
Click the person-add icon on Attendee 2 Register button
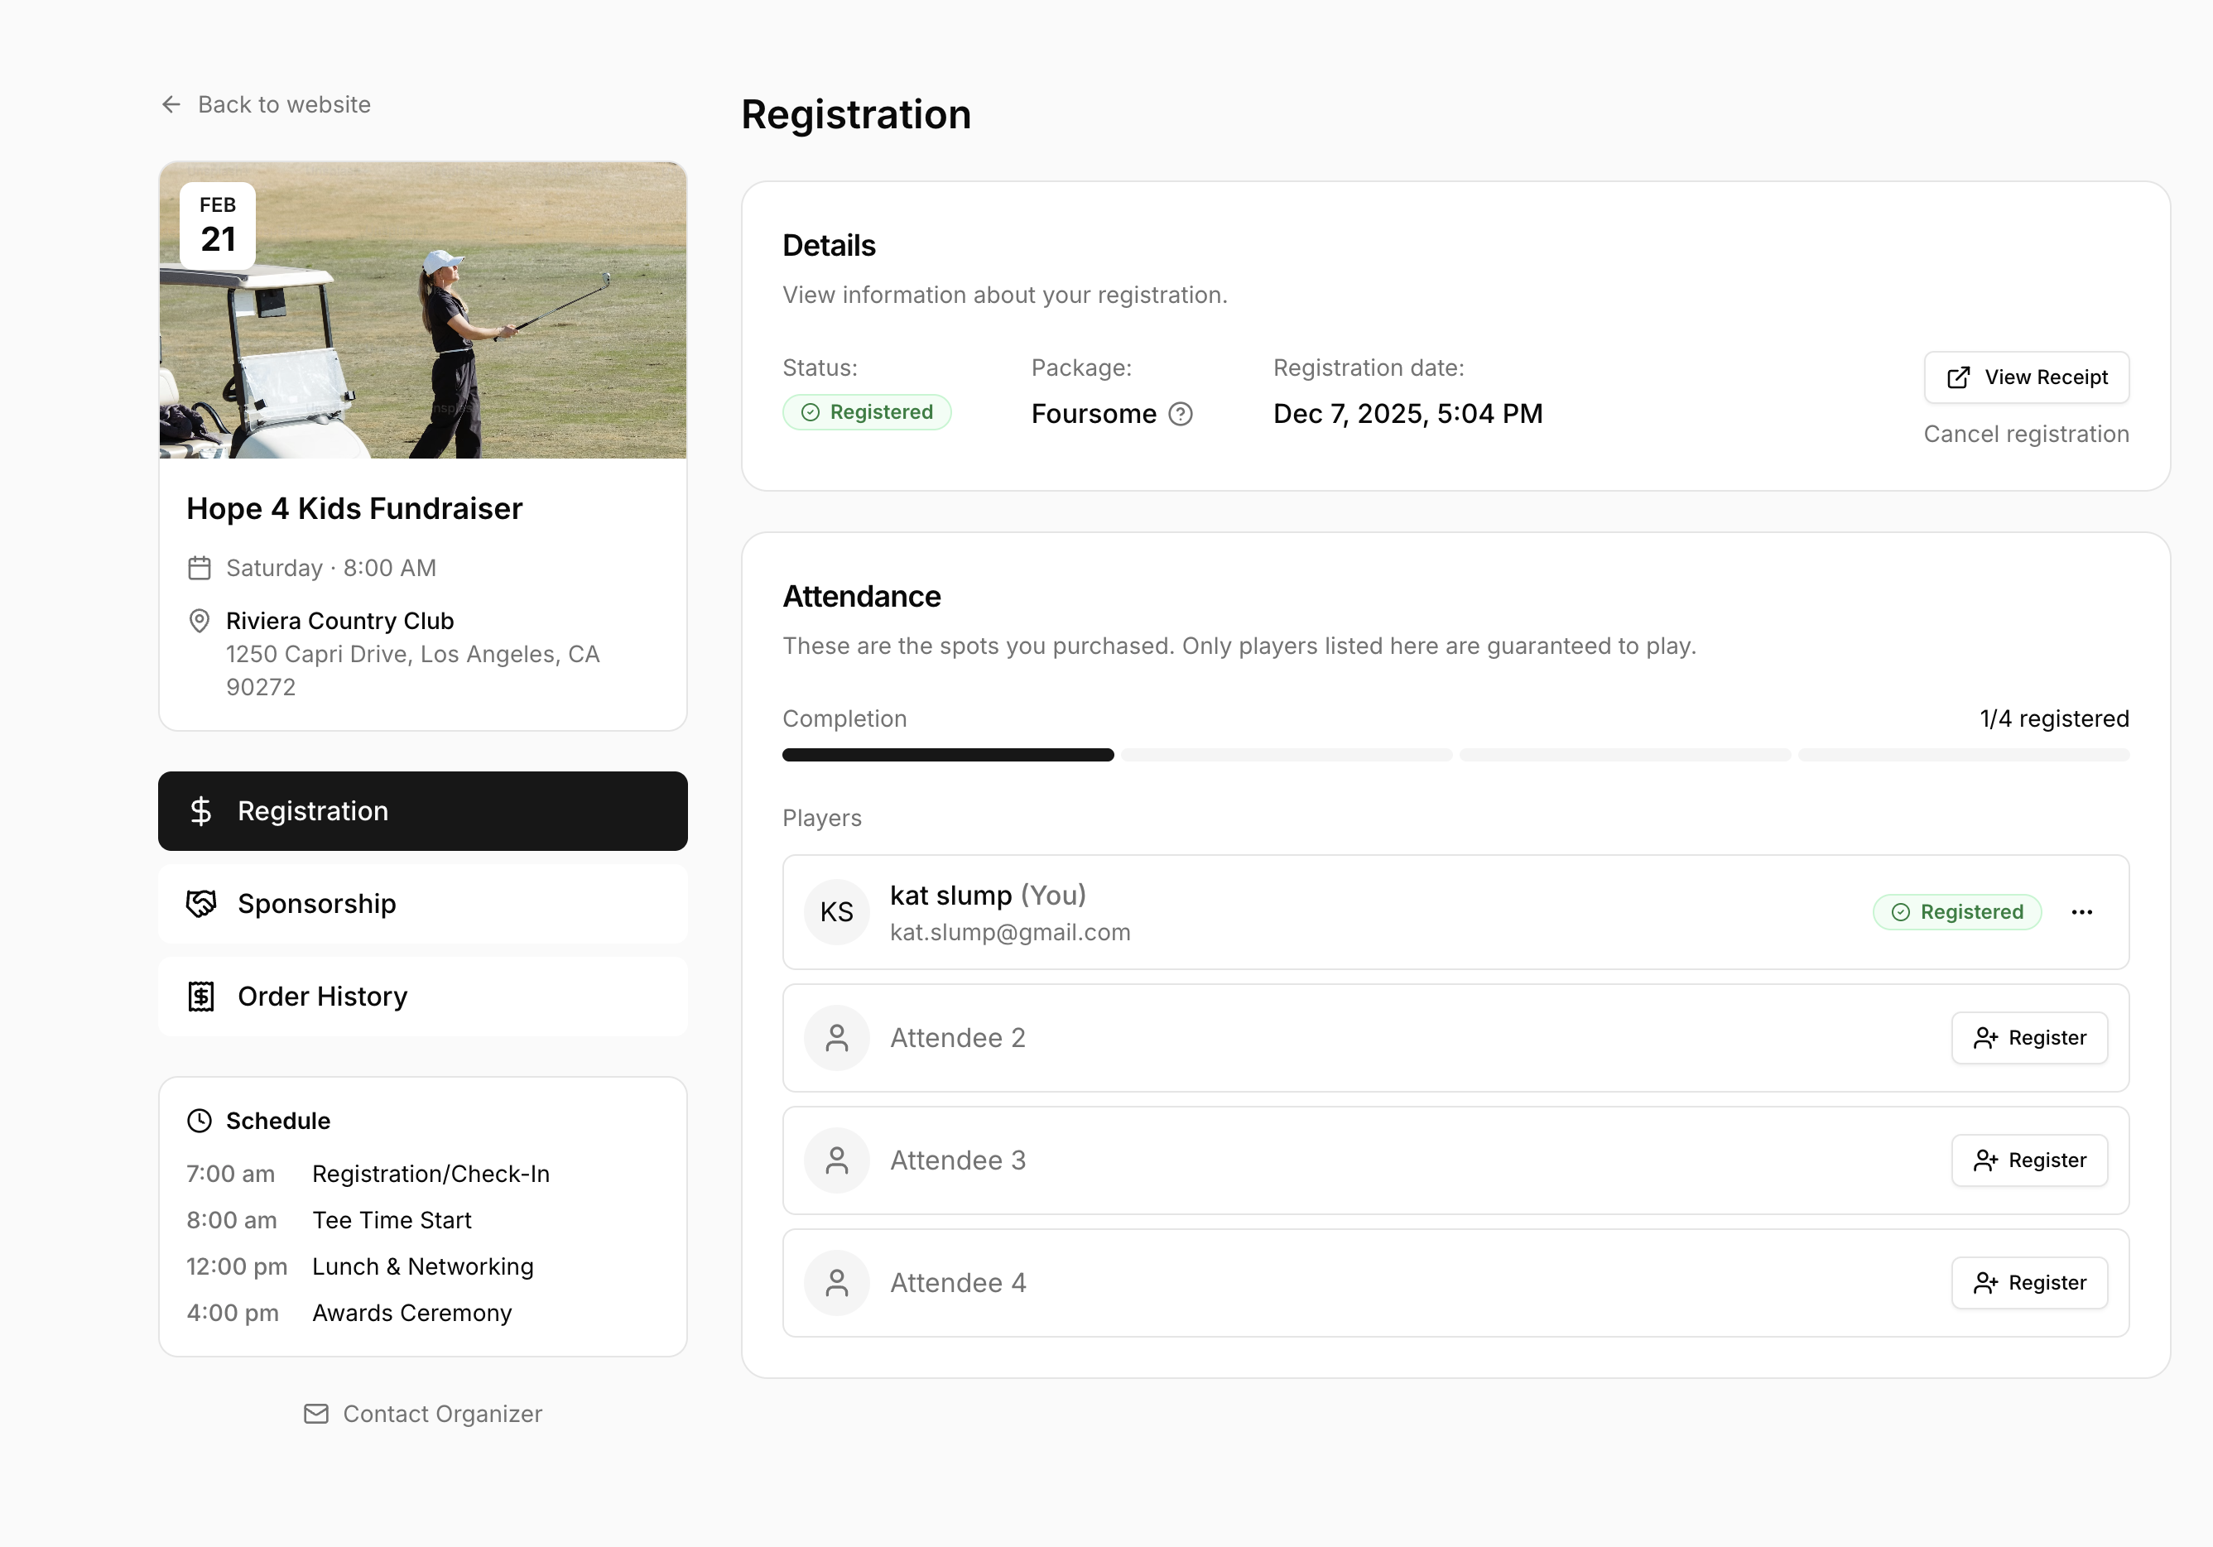pos(1984,1038)
